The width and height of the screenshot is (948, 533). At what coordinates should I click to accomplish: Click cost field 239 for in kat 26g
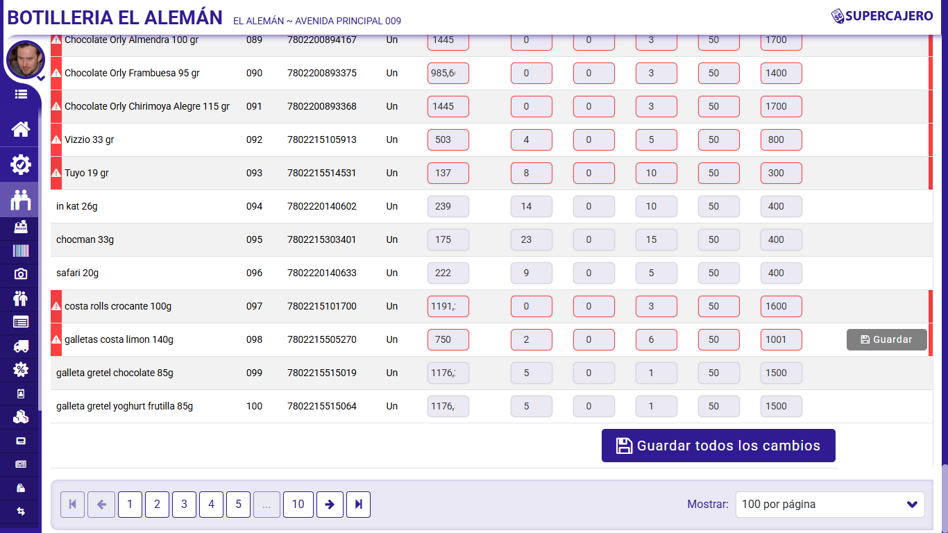pyautogui.click(x=448, y=206)
